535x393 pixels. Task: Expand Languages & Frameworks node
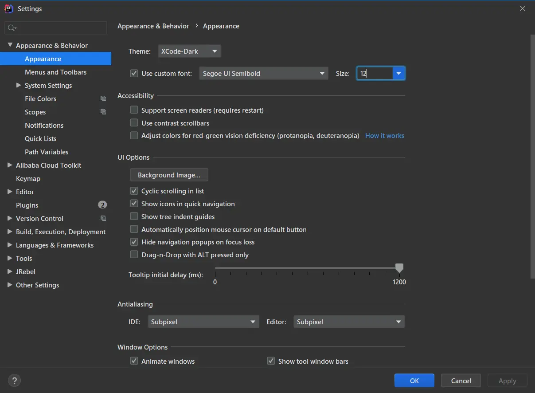[x=10, y=245]
